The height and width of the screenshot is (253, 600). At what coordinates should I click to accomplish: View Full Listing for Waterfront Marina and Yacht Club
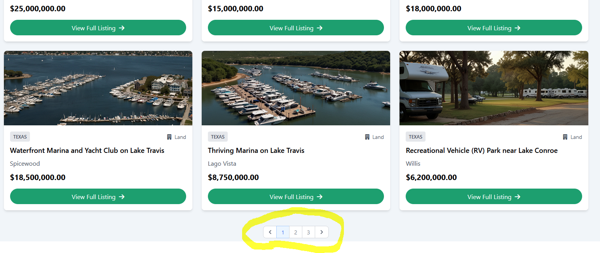click(x=98, y=197)
